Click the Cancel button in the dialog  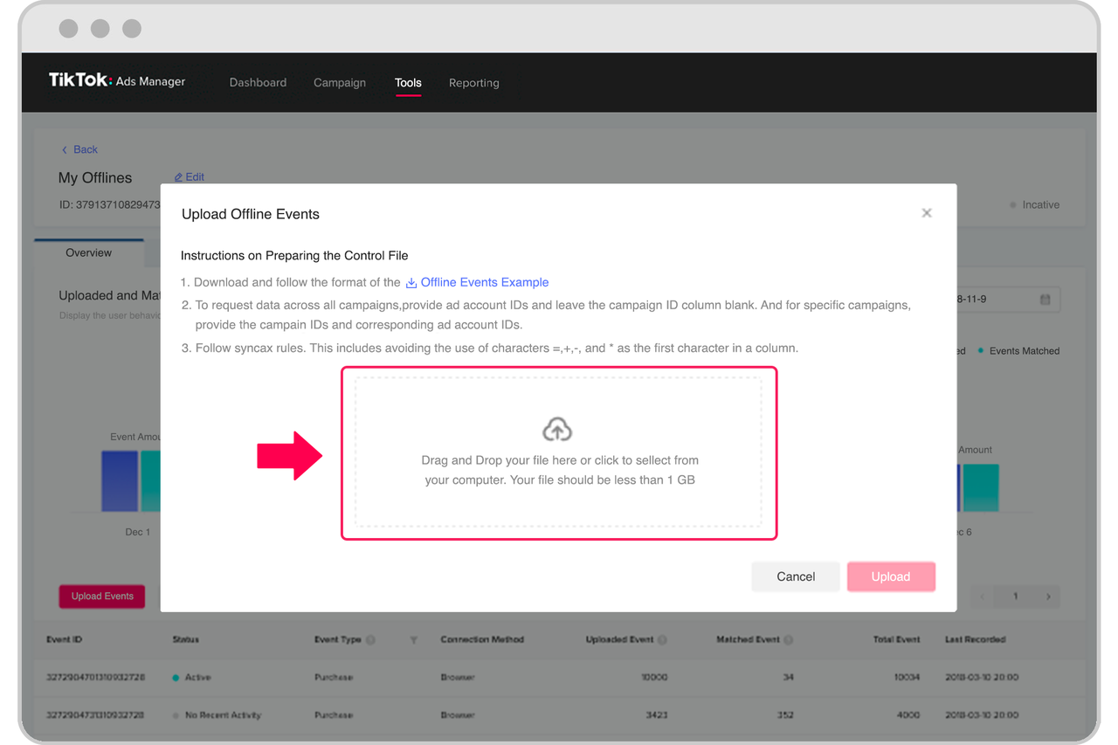pyautogui.click(x=795, y=576)
